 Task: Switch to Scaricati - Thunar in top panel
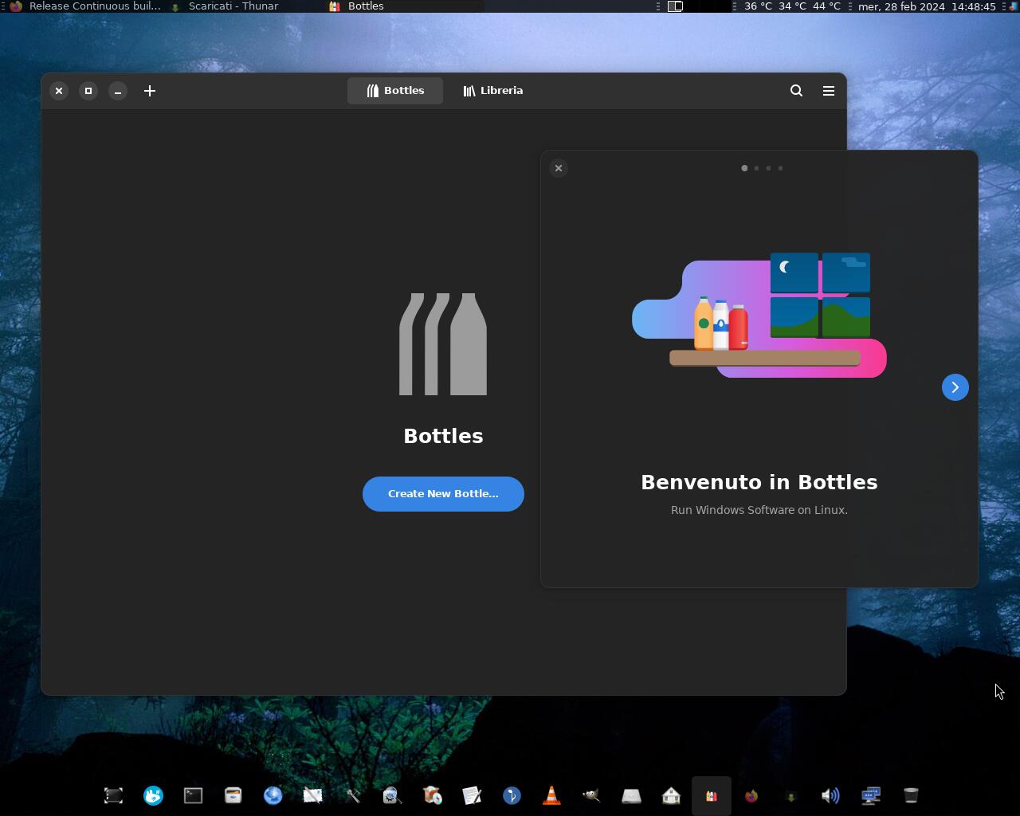pyautogui.click(x=233, y=6)
